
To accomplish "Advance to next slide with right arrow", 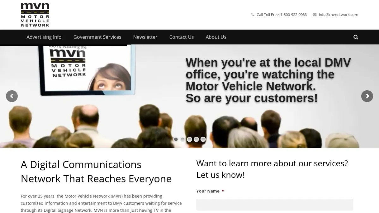I will [x=367, y=96].
